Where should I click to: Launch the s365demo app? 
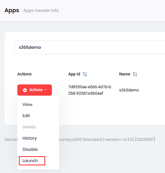[x=30, y=160]
